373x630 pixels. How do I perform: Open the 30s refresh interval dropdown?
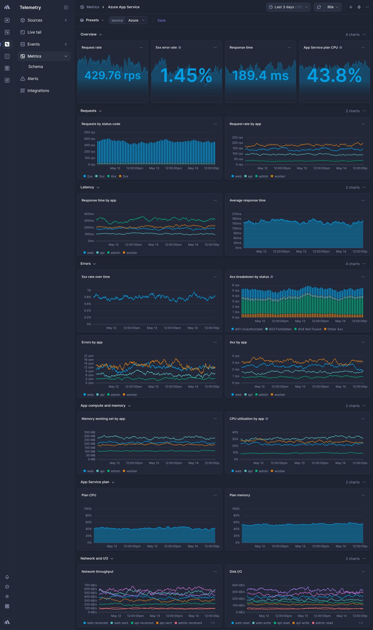click(x=333, y=7)
